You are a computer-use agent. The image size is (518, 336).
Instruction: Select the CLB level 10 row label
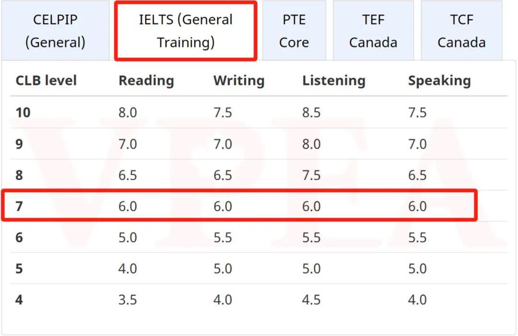(23, 113)
